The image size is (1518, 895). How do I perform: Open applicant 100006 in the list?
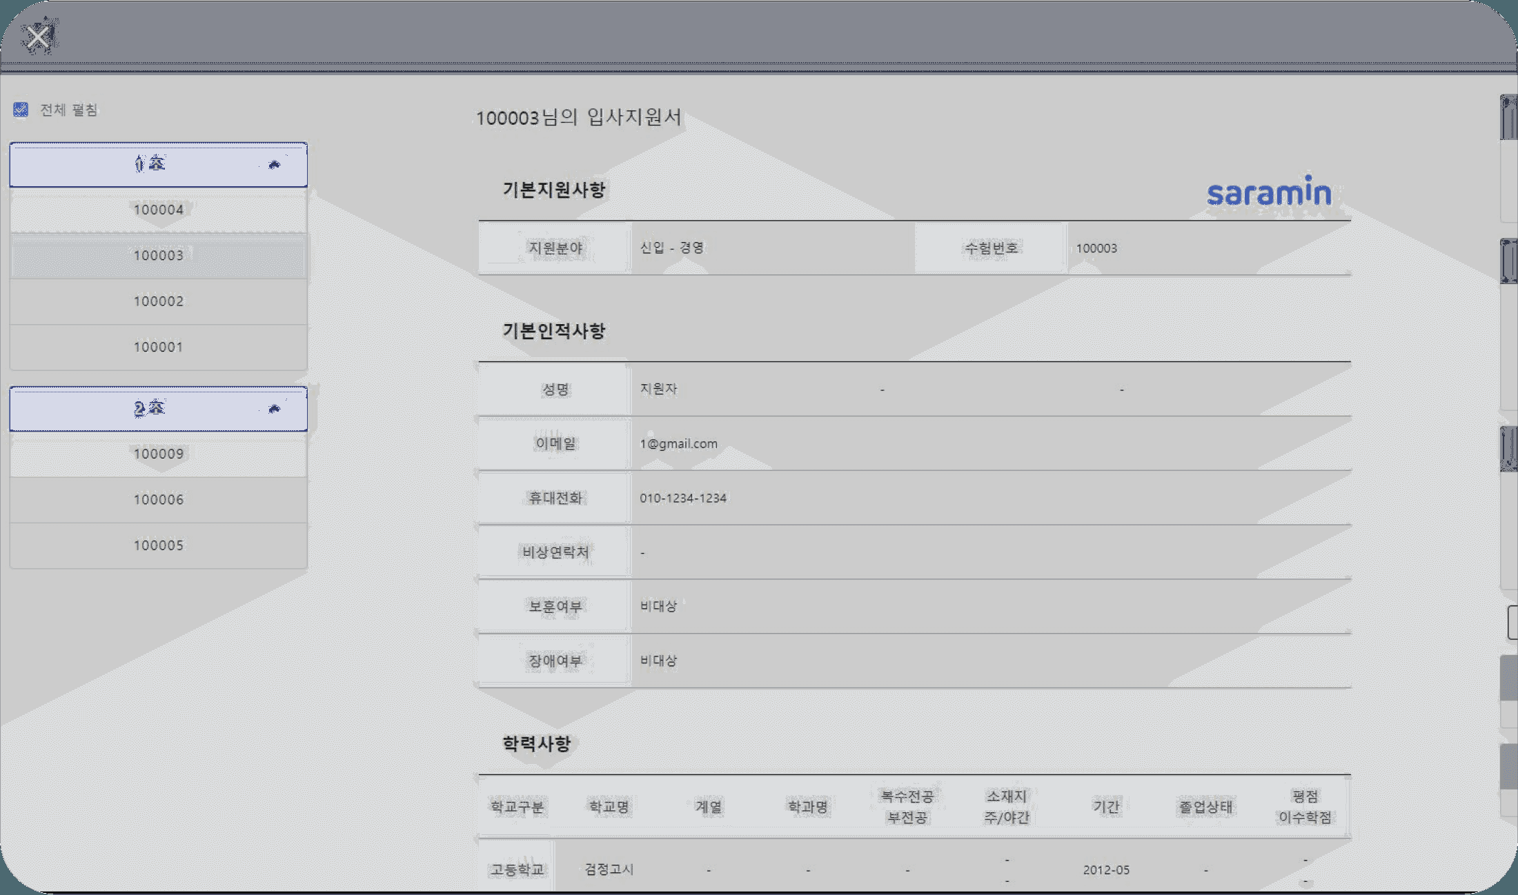(158, 499)
